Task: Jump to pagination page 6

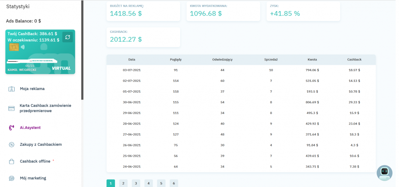Action: tap(174, 183)
